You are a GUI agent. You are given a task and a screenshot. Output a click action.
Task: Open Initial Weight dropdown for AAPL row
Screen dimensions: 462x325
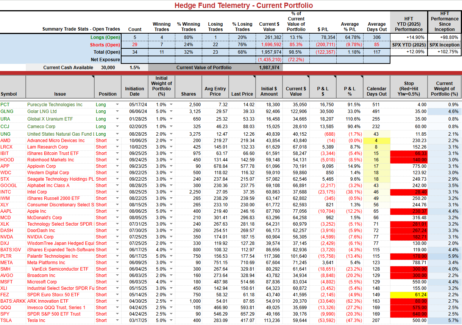[x=171, y=211]
